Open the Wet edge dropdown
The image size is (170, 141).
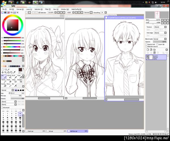point(160,33)
